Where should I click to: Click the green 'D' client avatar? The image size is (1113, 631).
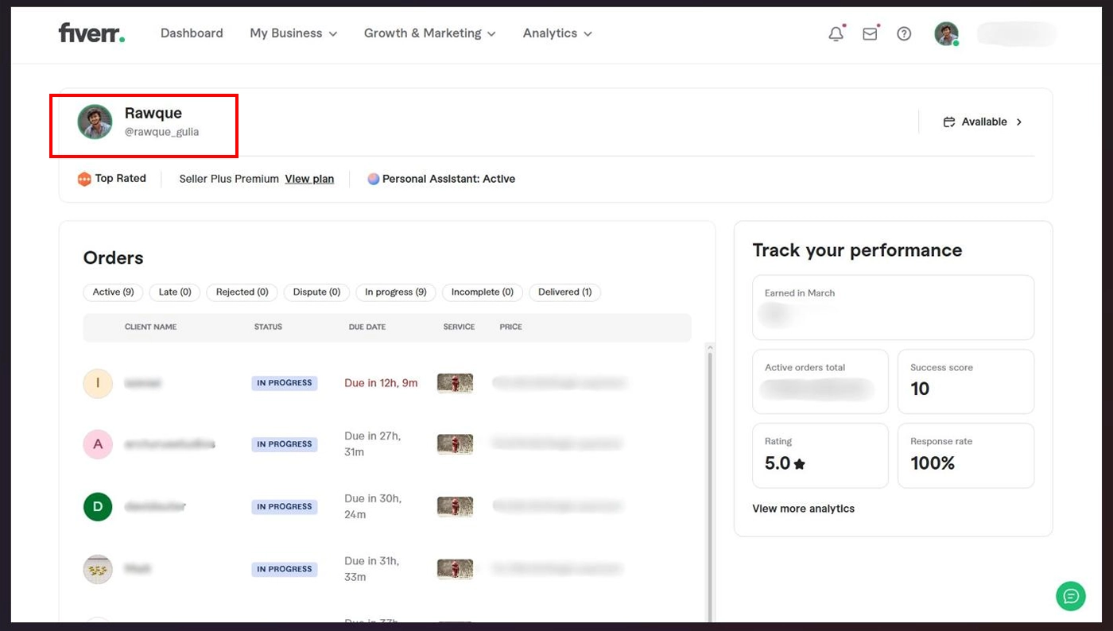coord(98,506)
